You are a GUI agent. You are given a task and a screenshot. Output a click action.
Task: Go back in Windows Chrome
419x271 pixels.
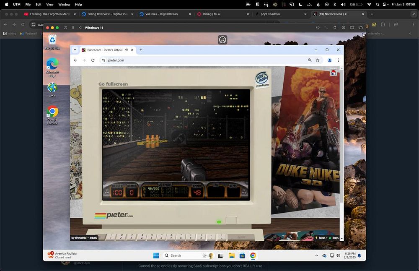75,60
